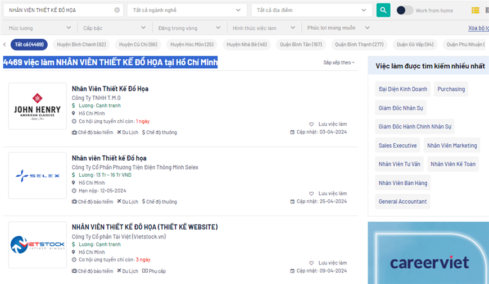Click Chế độ thưởng benefit in Selex job
Screen dimensions: 489x284
(160, 202)
